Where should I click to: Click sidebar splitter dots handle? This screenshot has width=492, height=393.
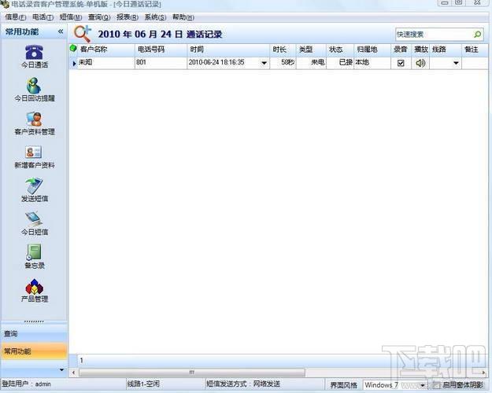tap(34, 321)
